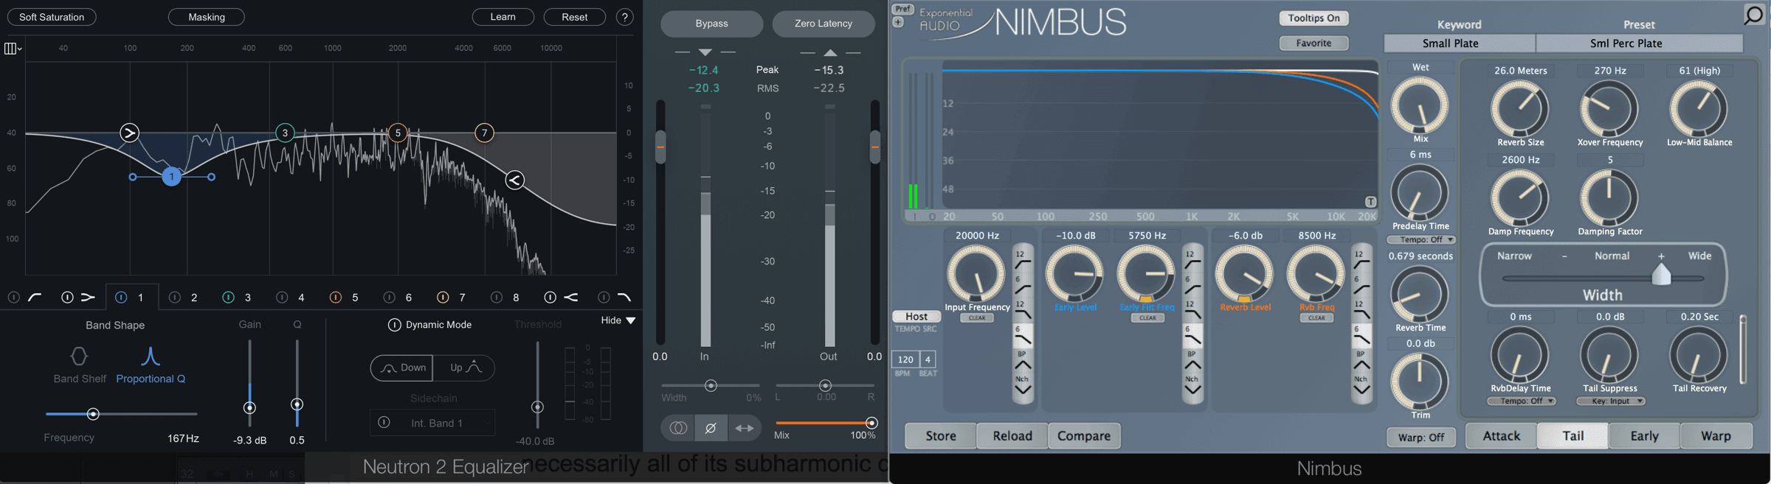Toggle Tooltips On in Nimbus

[x=1313, y=18]
